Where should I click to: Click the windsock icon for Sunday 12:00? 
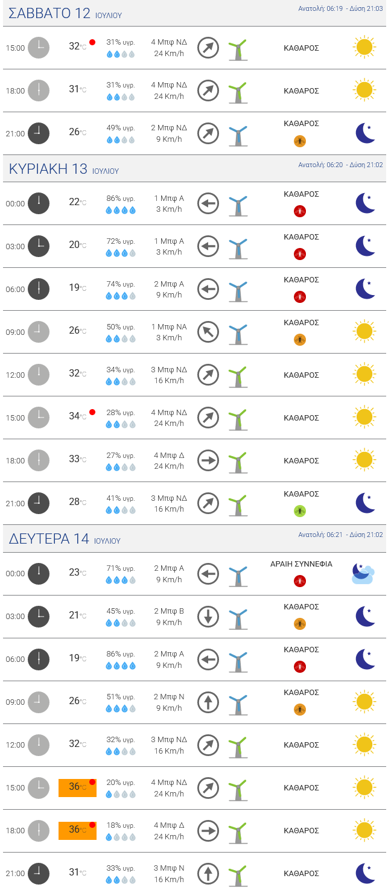[x=238, y=375]
